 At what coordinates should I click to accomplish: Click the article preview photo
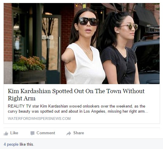tap(82, 44)
